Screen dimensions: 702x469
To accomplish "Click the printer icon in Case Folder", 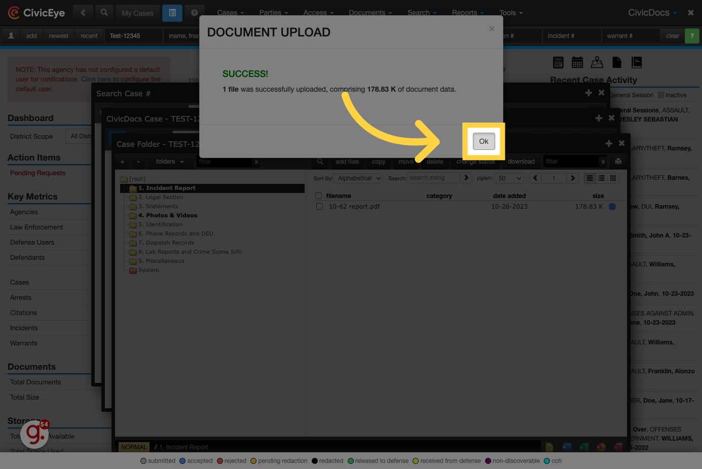I will (618, 162).
